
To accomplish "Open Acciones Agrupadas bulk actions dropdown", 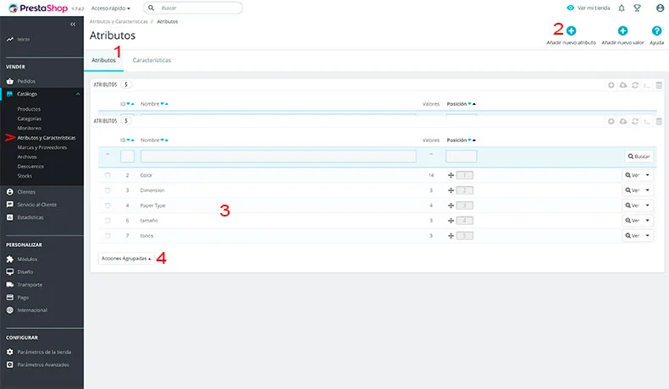I will [x=126, y=259].
